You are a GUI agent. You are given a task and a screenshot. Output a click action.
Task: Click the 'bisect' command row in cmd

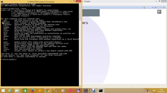click(35, 22)
